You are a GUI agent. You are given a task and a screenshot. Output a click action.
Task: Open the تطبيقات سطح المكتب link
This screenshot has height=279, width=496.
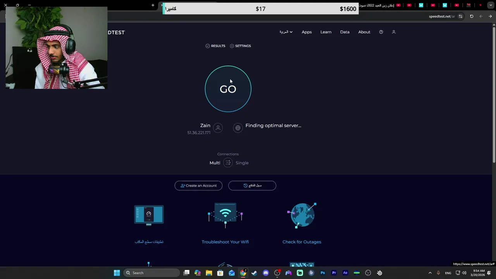click(x=149, y=242)
